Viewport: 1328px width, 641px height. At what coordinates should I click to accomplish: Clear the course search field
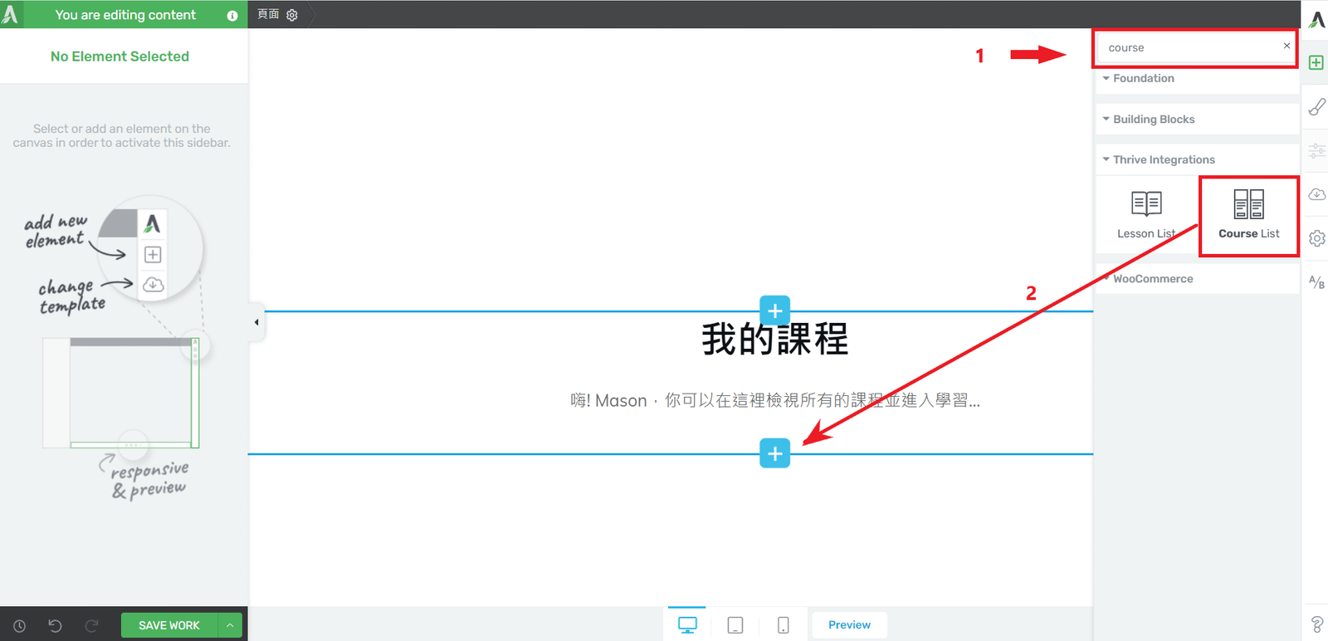[1286, 46]
